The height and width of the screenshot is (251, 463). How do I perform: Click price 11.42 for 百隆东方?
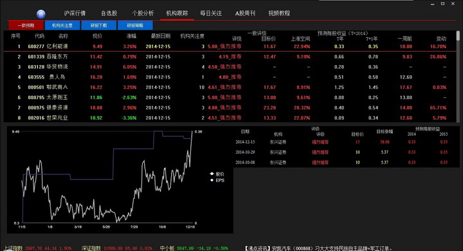coord(96,57)
